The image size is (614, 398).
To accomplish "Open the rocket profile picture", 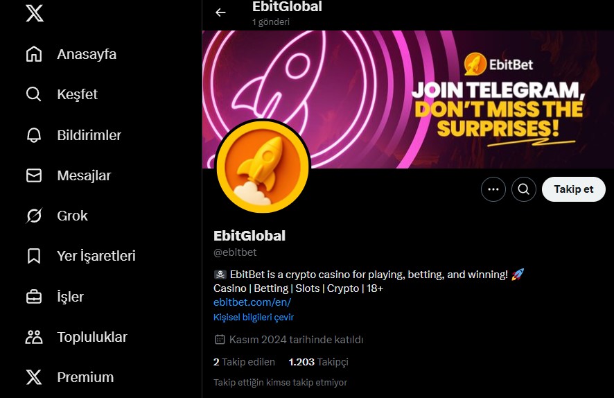I will pyautogui.click(x=263, y=166).
